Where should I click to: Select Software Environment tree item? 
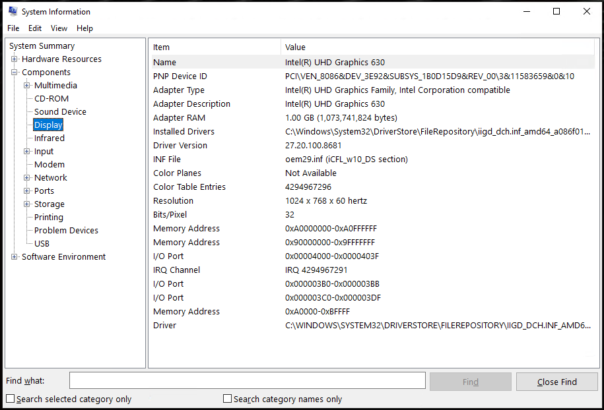pyautogui.click(x=63, y=256)
